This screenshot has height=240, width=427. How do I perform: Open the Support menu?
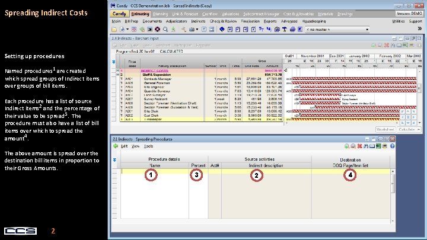(x=415, y=21)
